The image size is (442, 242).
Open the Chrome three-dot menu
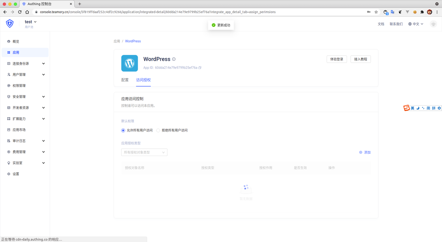pyautogui.click(x=437, y=12)
